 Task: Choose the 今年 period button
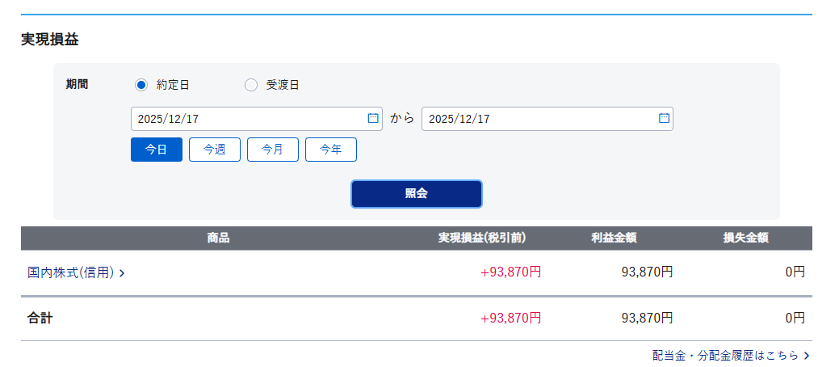pos(331,150)
